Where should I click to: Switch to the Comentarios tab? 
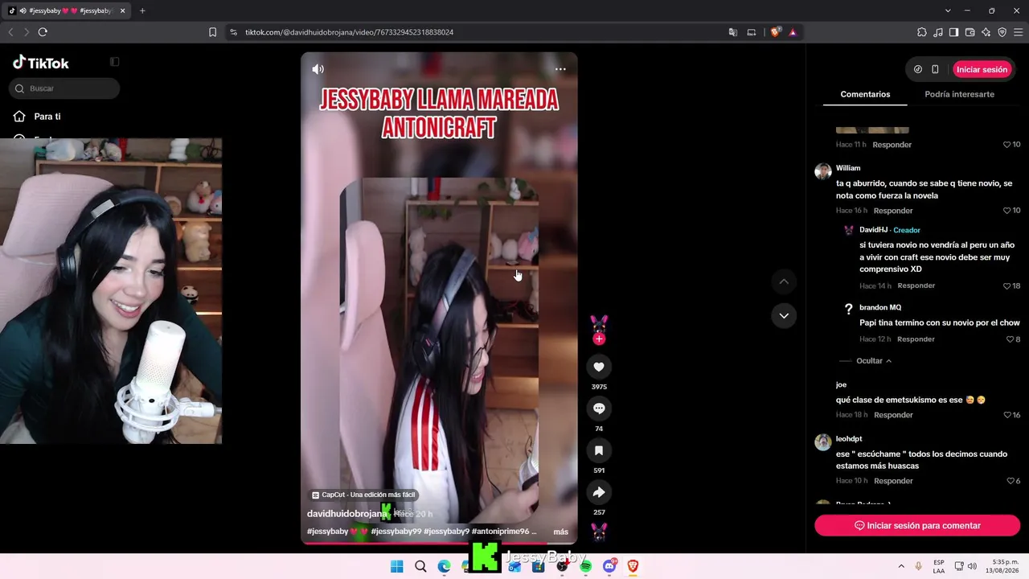pos(865,94)
